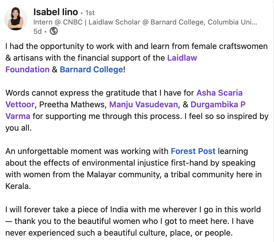Open the Forest Post company link
The width and height of the screenshot is (274, 242).
click(x=193, y=151)
